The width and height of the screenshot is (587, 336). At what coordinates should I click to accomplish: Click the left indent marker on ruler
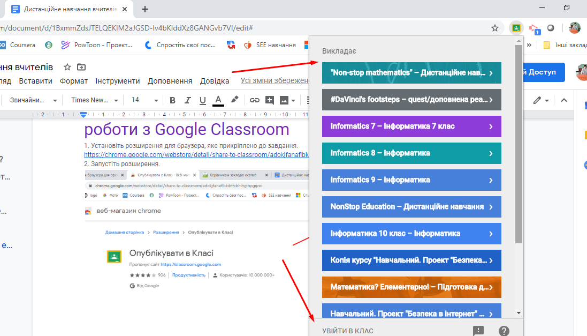[83, 115]
